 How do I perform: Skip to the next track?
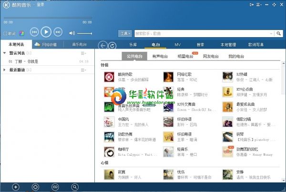tap(58, 32)
